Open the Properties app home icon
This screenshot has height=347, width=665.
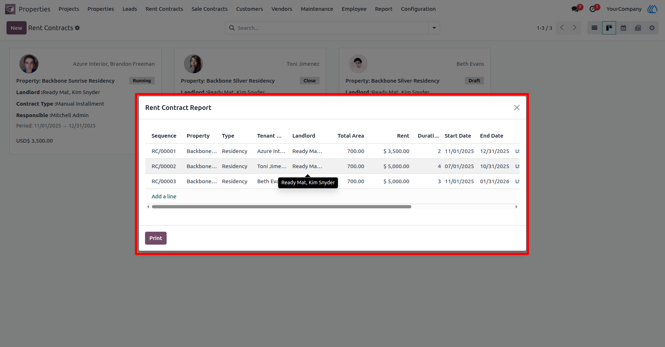click(10, 9)
